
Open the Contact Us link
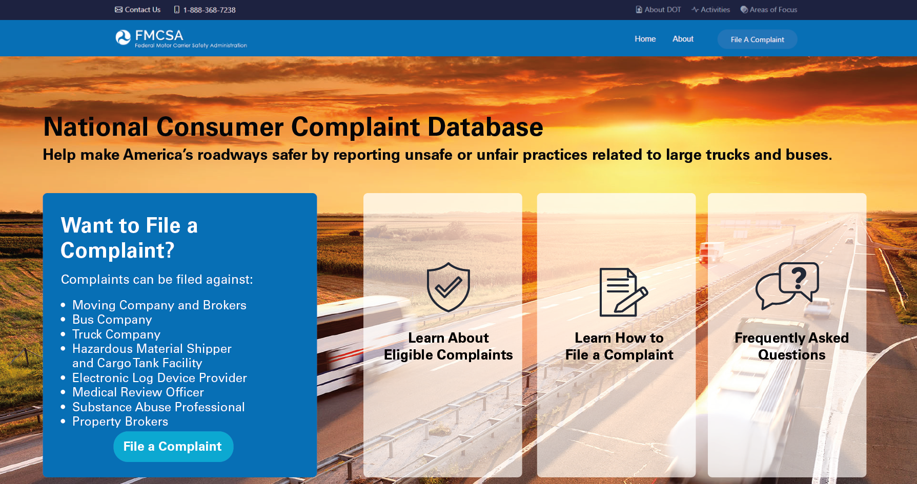click(142, 10)
